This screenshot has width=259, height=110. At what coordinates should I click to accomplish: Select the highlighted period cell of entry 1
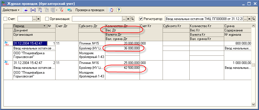tap(30, 43)
